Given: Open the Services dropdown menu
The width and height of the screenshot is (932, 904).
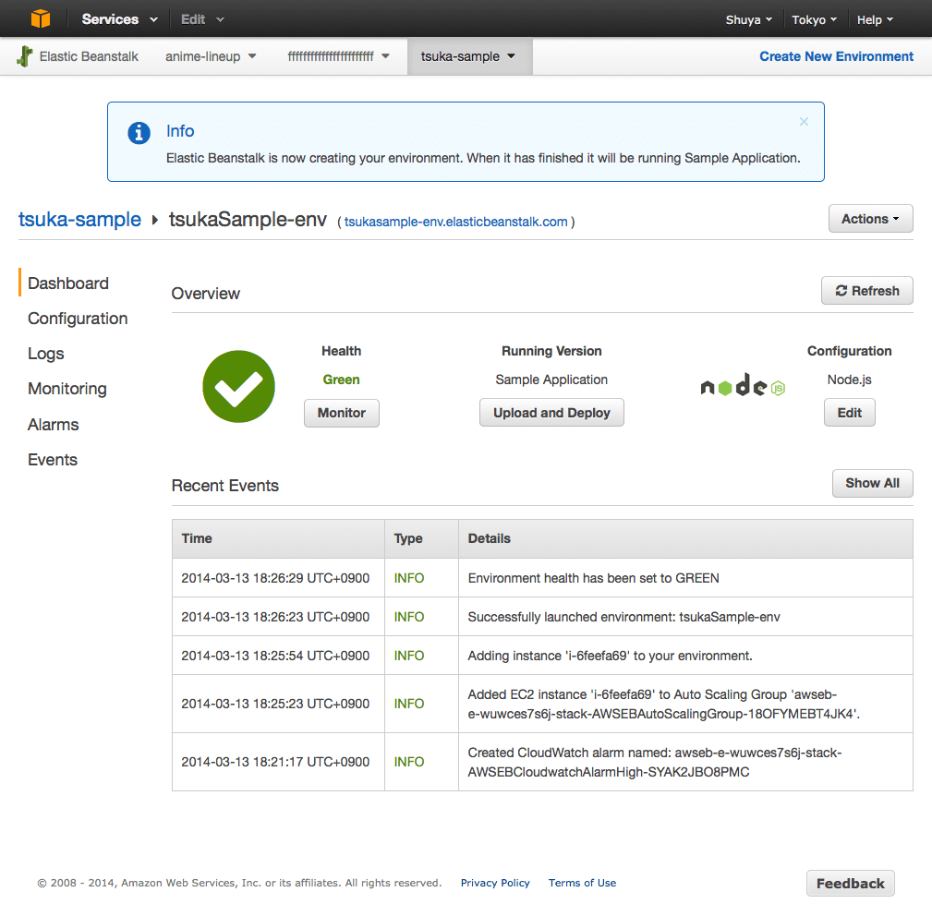Looking at the screenshot, I should [119, 19].
